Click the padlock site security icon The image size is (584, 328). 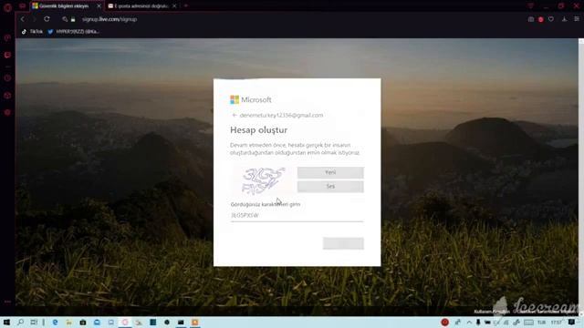coord(73,19)
